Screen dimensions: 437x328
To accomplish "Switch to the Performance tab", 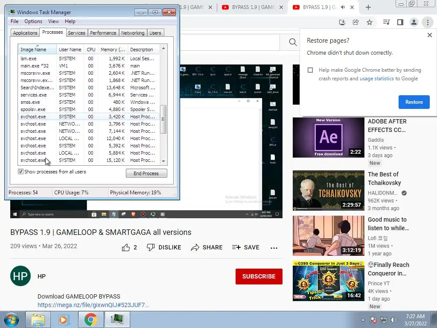I will click(x=103, y=33).
